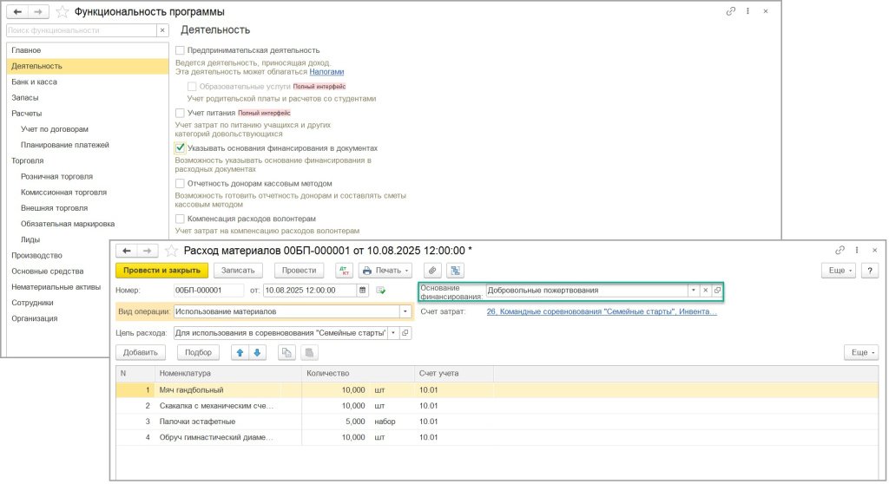
Task: Favorite the Расход материалов document star
Action: 172,251
